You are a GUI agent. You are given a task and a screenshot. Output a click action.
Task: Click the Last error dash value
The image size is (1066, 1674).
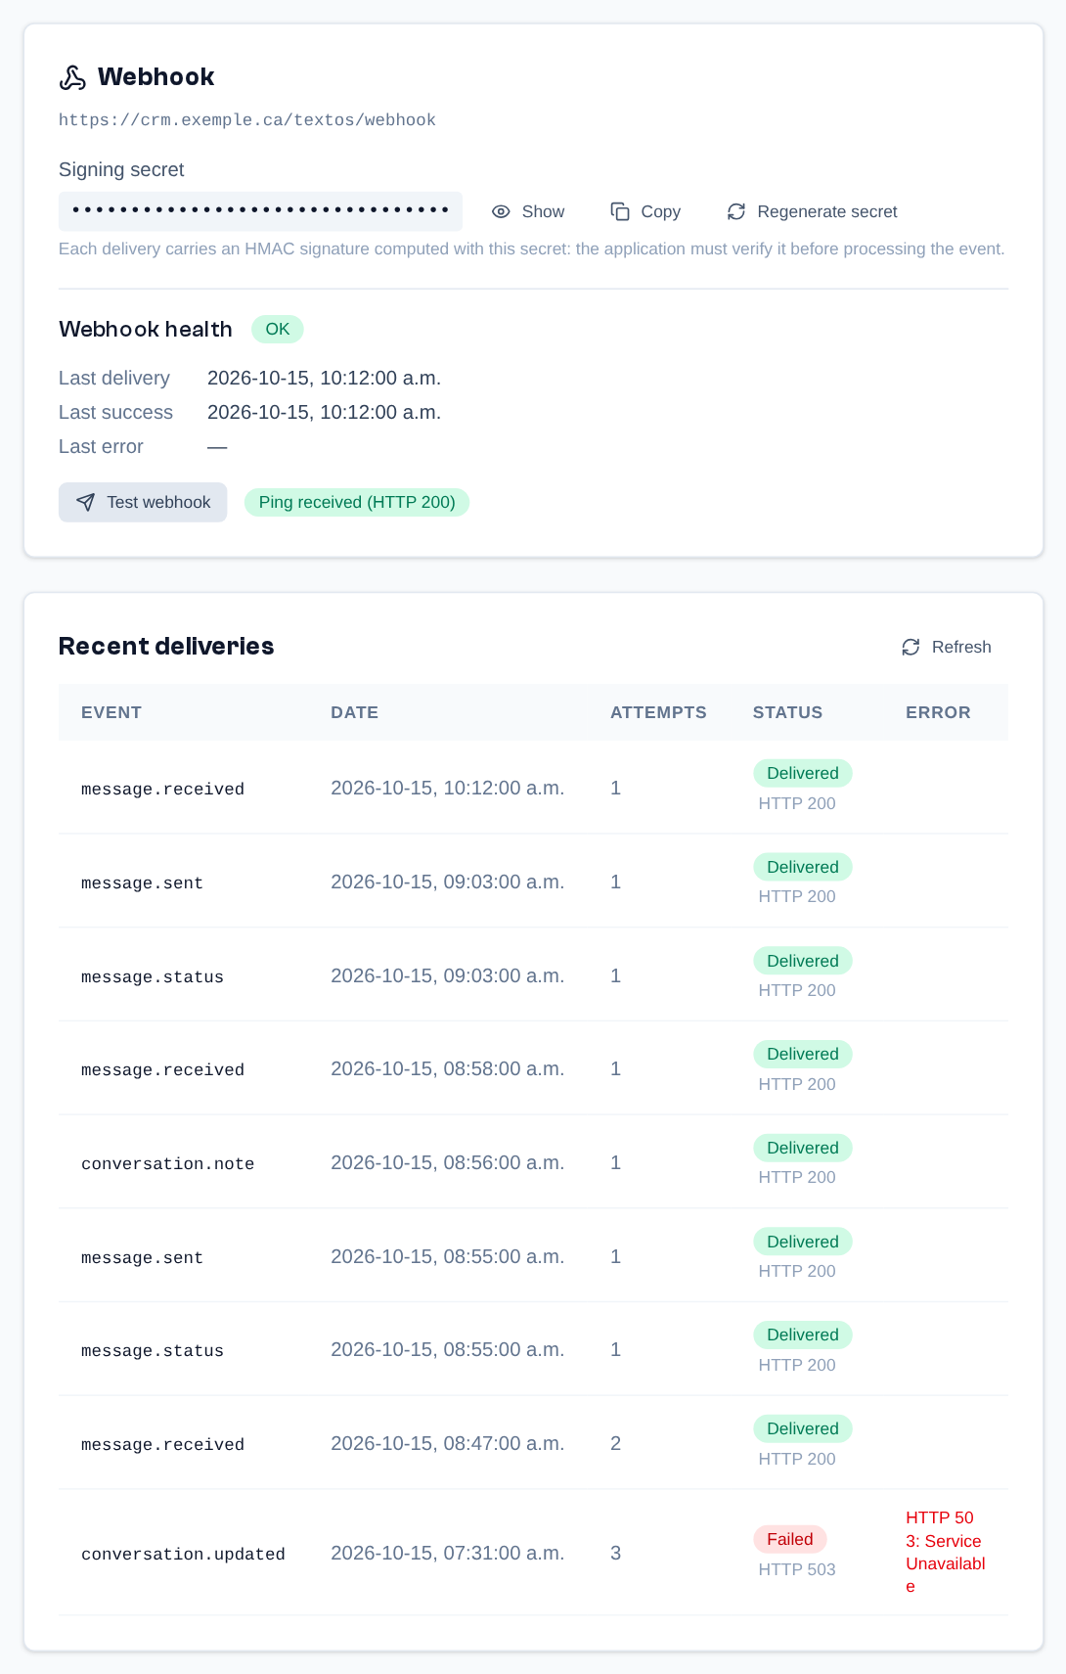(217, 446)
